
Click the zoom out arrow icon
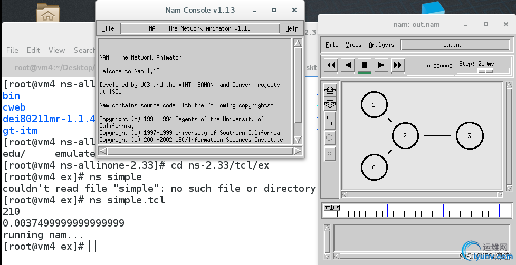330,104
